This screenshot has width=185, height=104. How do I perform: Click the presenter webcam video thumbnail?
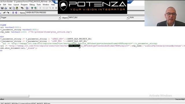coord(165,13)
